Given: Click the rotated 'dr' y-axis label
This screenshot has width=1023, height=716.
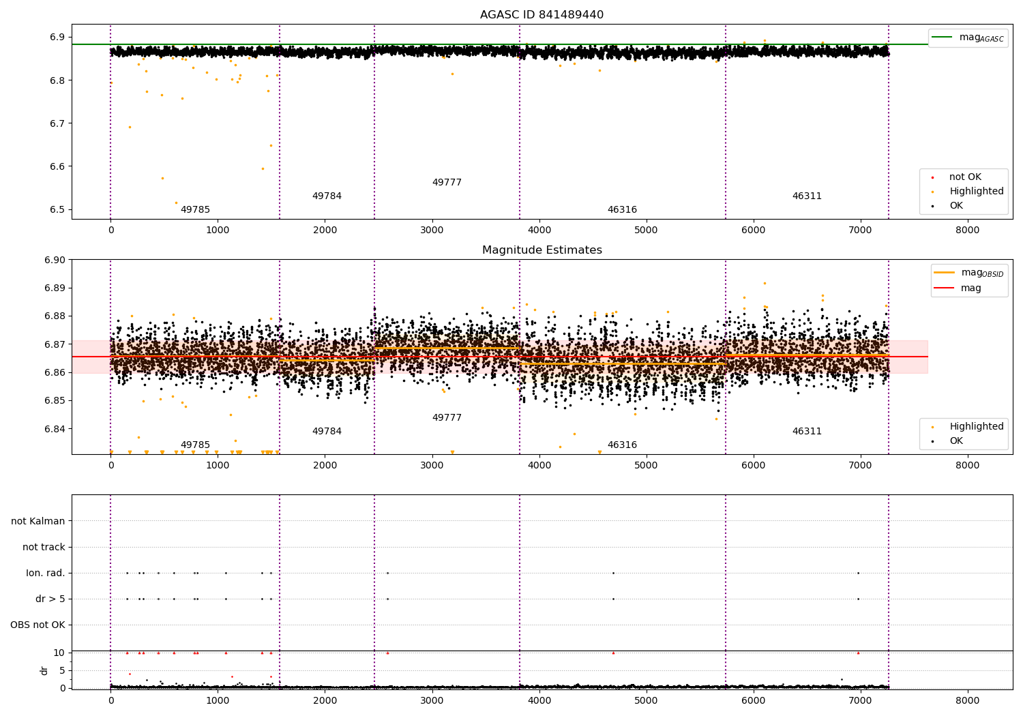Looking at the screenshot, I should (44, 670).
